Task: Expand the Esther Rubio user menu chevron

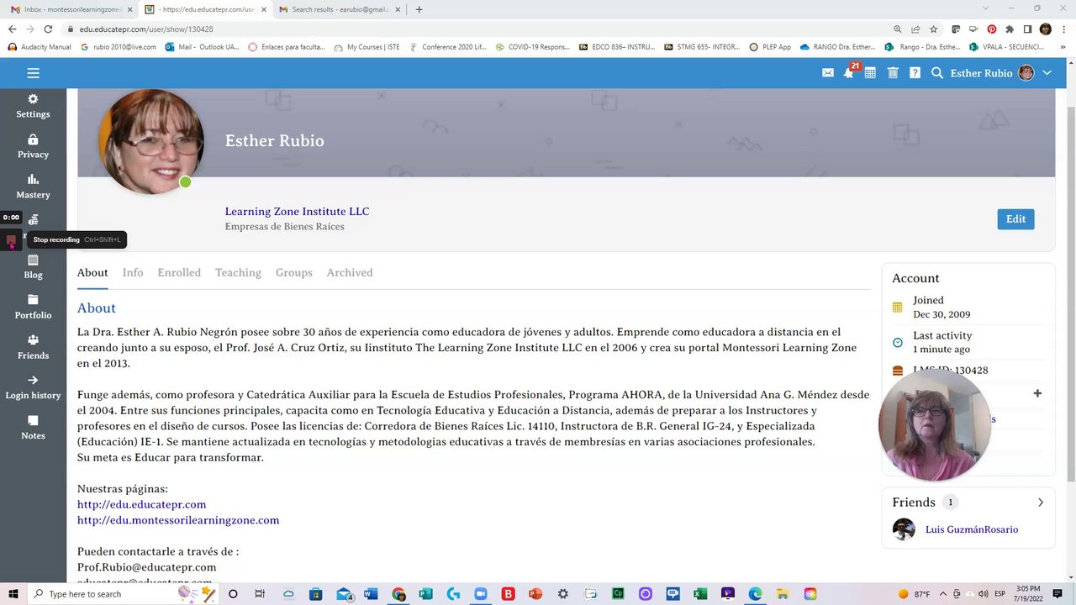Action: 1047,73
